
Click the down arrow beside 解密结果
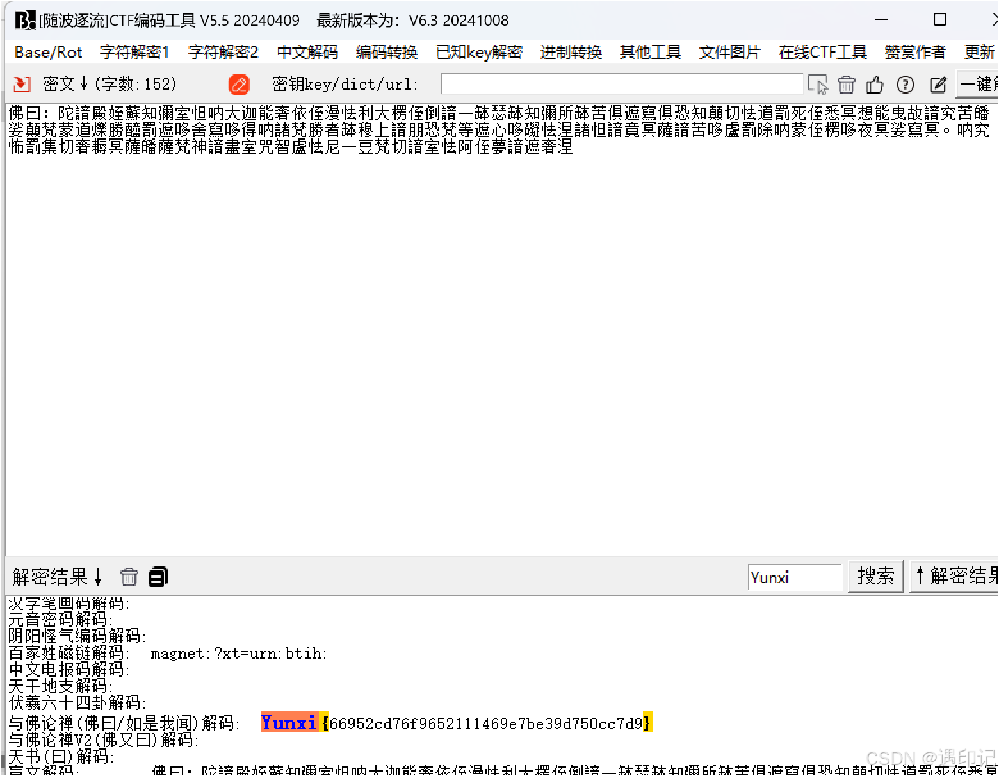pyautogui.click(x=97, y=577)
